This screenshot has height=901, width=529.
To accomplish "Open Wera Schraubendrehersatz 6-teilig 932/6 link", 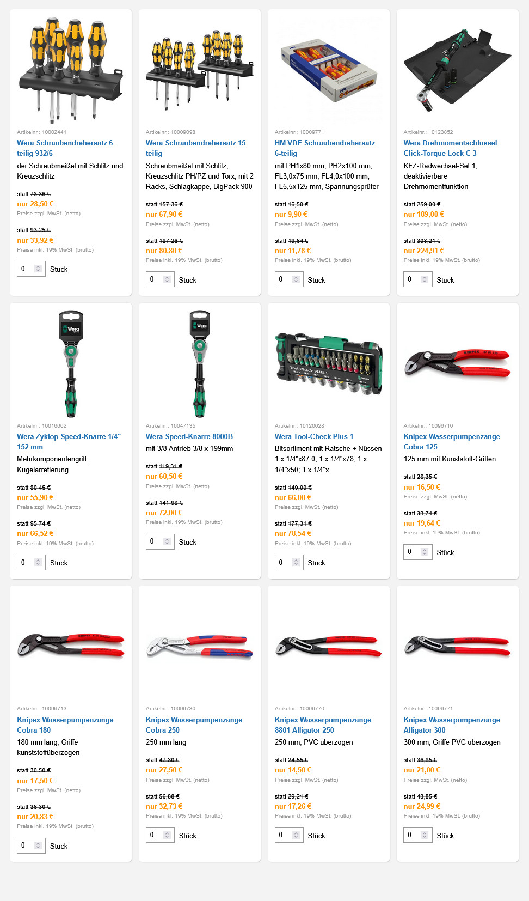I will [x=66, y=148].
